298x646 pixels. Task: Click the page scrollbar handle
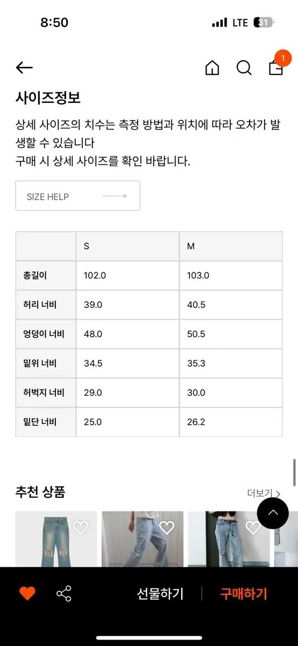[x=294, y=473]
